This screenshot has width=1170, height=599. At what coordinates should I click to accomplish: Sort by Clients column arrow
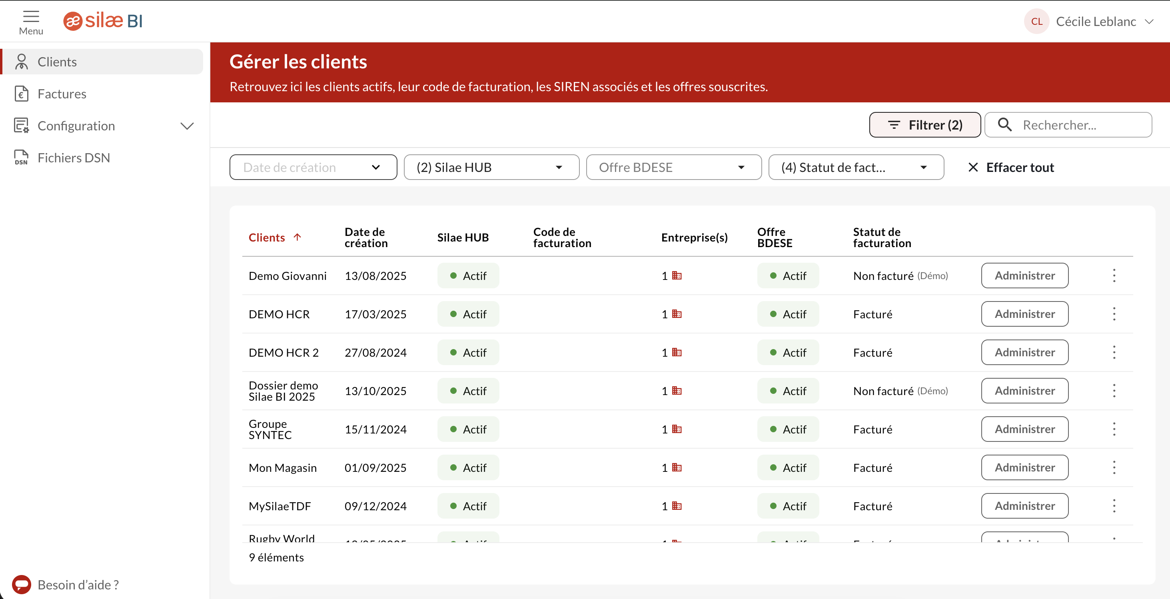pos(297,237)
